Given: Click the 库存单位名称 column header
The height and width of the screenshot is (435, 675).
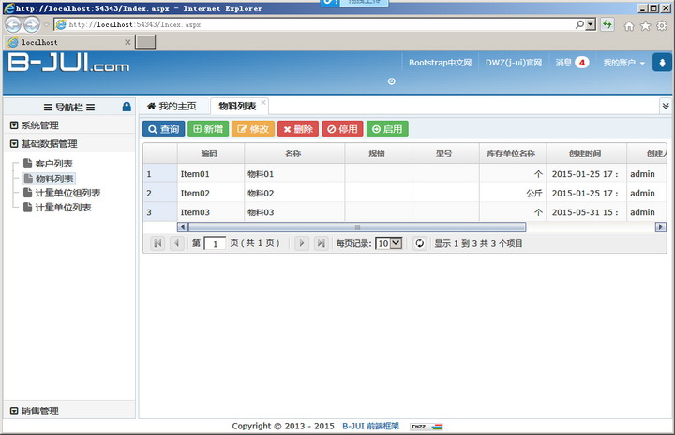Looking at the screenshot, I should point(512,153).
